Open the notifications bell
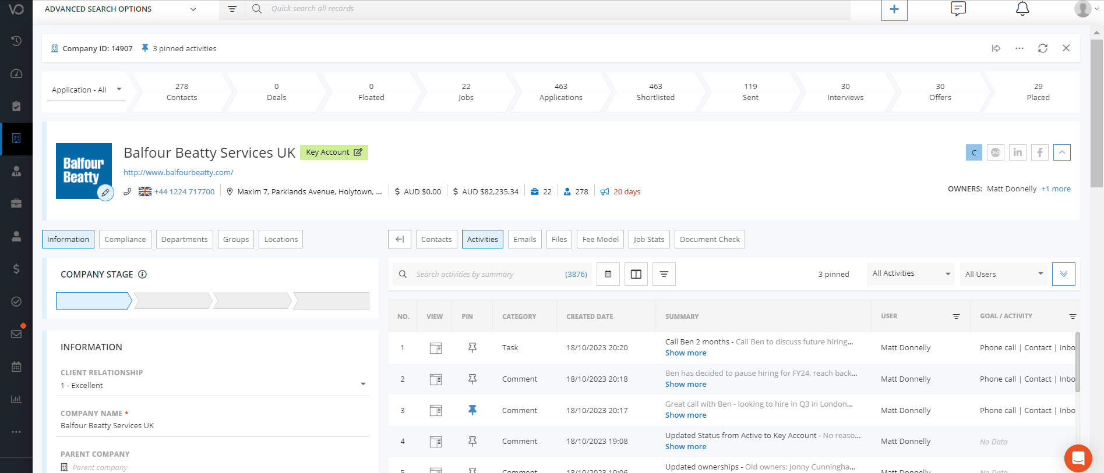1104x473 pixels. [1022, 9]
